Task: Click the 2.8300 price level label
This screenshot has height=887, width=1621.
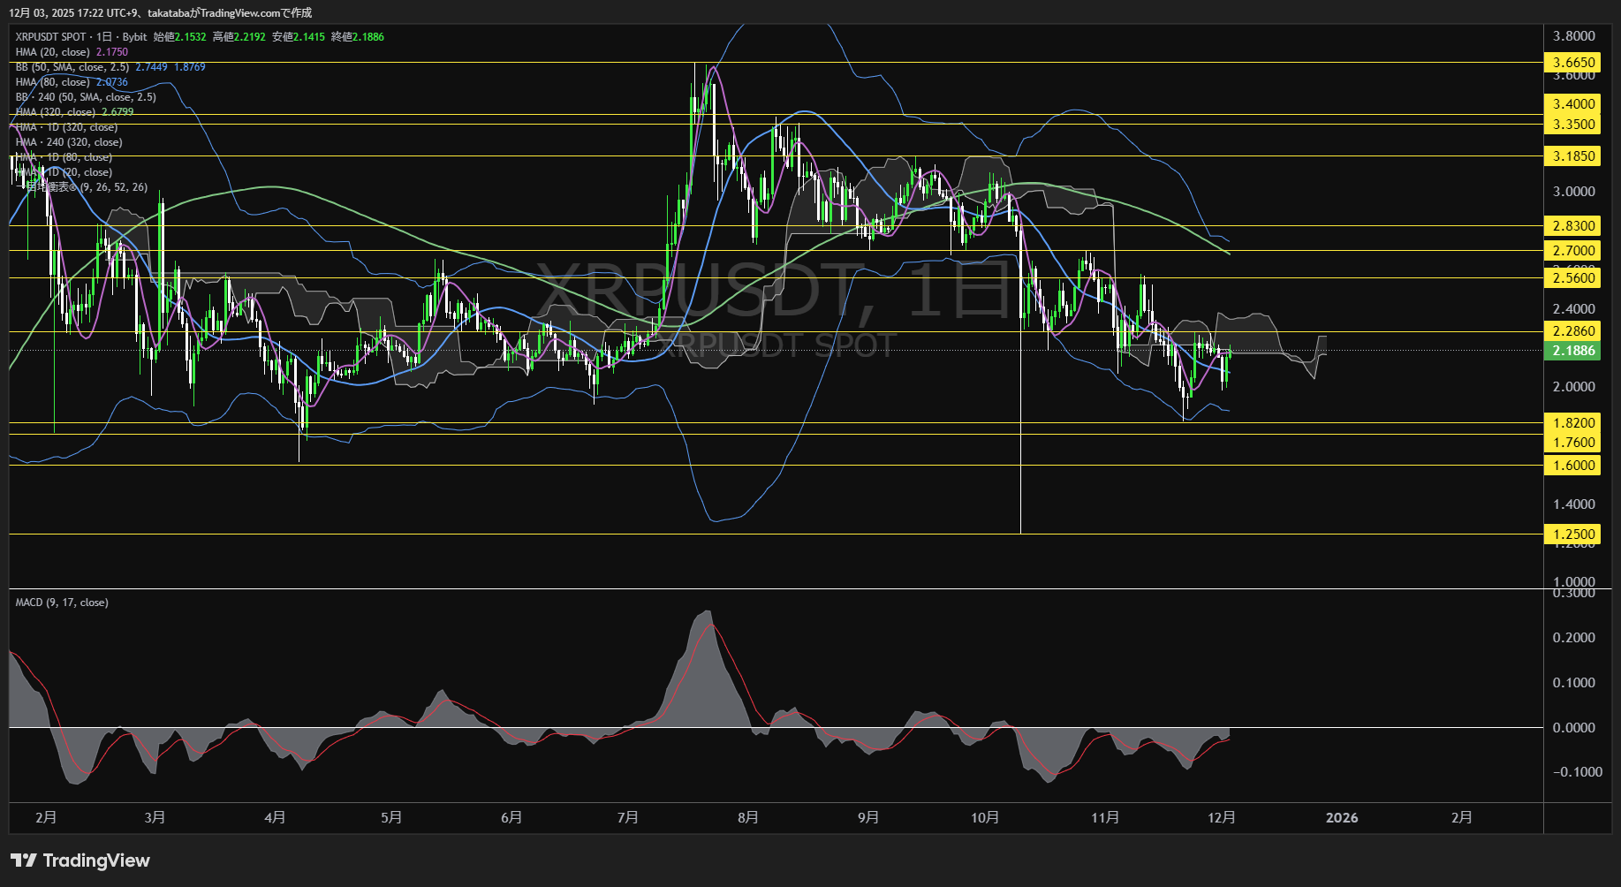Action: 1572,226
